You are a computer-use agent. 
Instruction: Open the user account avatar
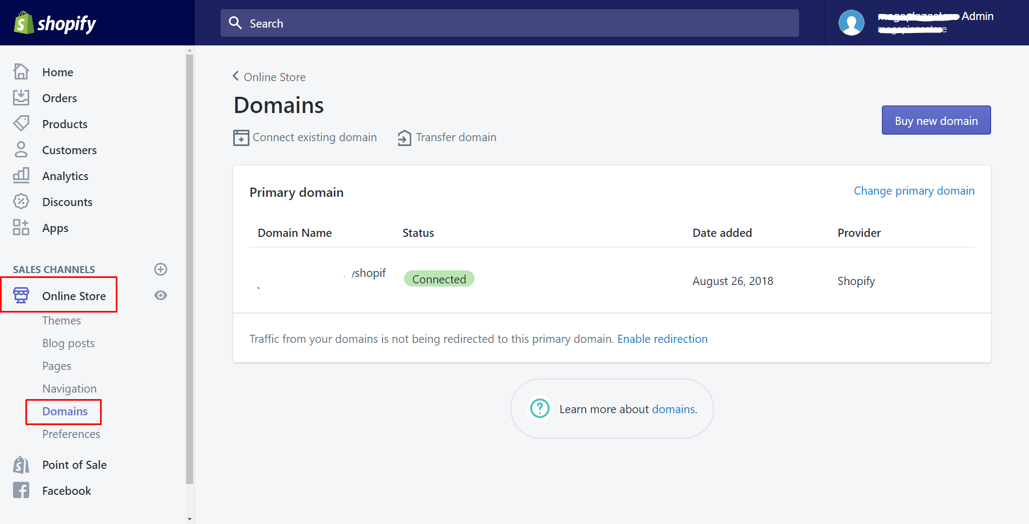[851, 23]
